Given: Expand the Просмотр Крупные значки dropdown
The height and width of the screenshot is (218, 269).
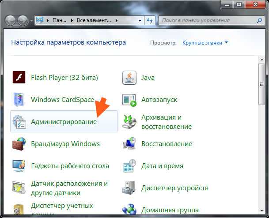Looking at the screenshot, I should (x=205, y=43).
